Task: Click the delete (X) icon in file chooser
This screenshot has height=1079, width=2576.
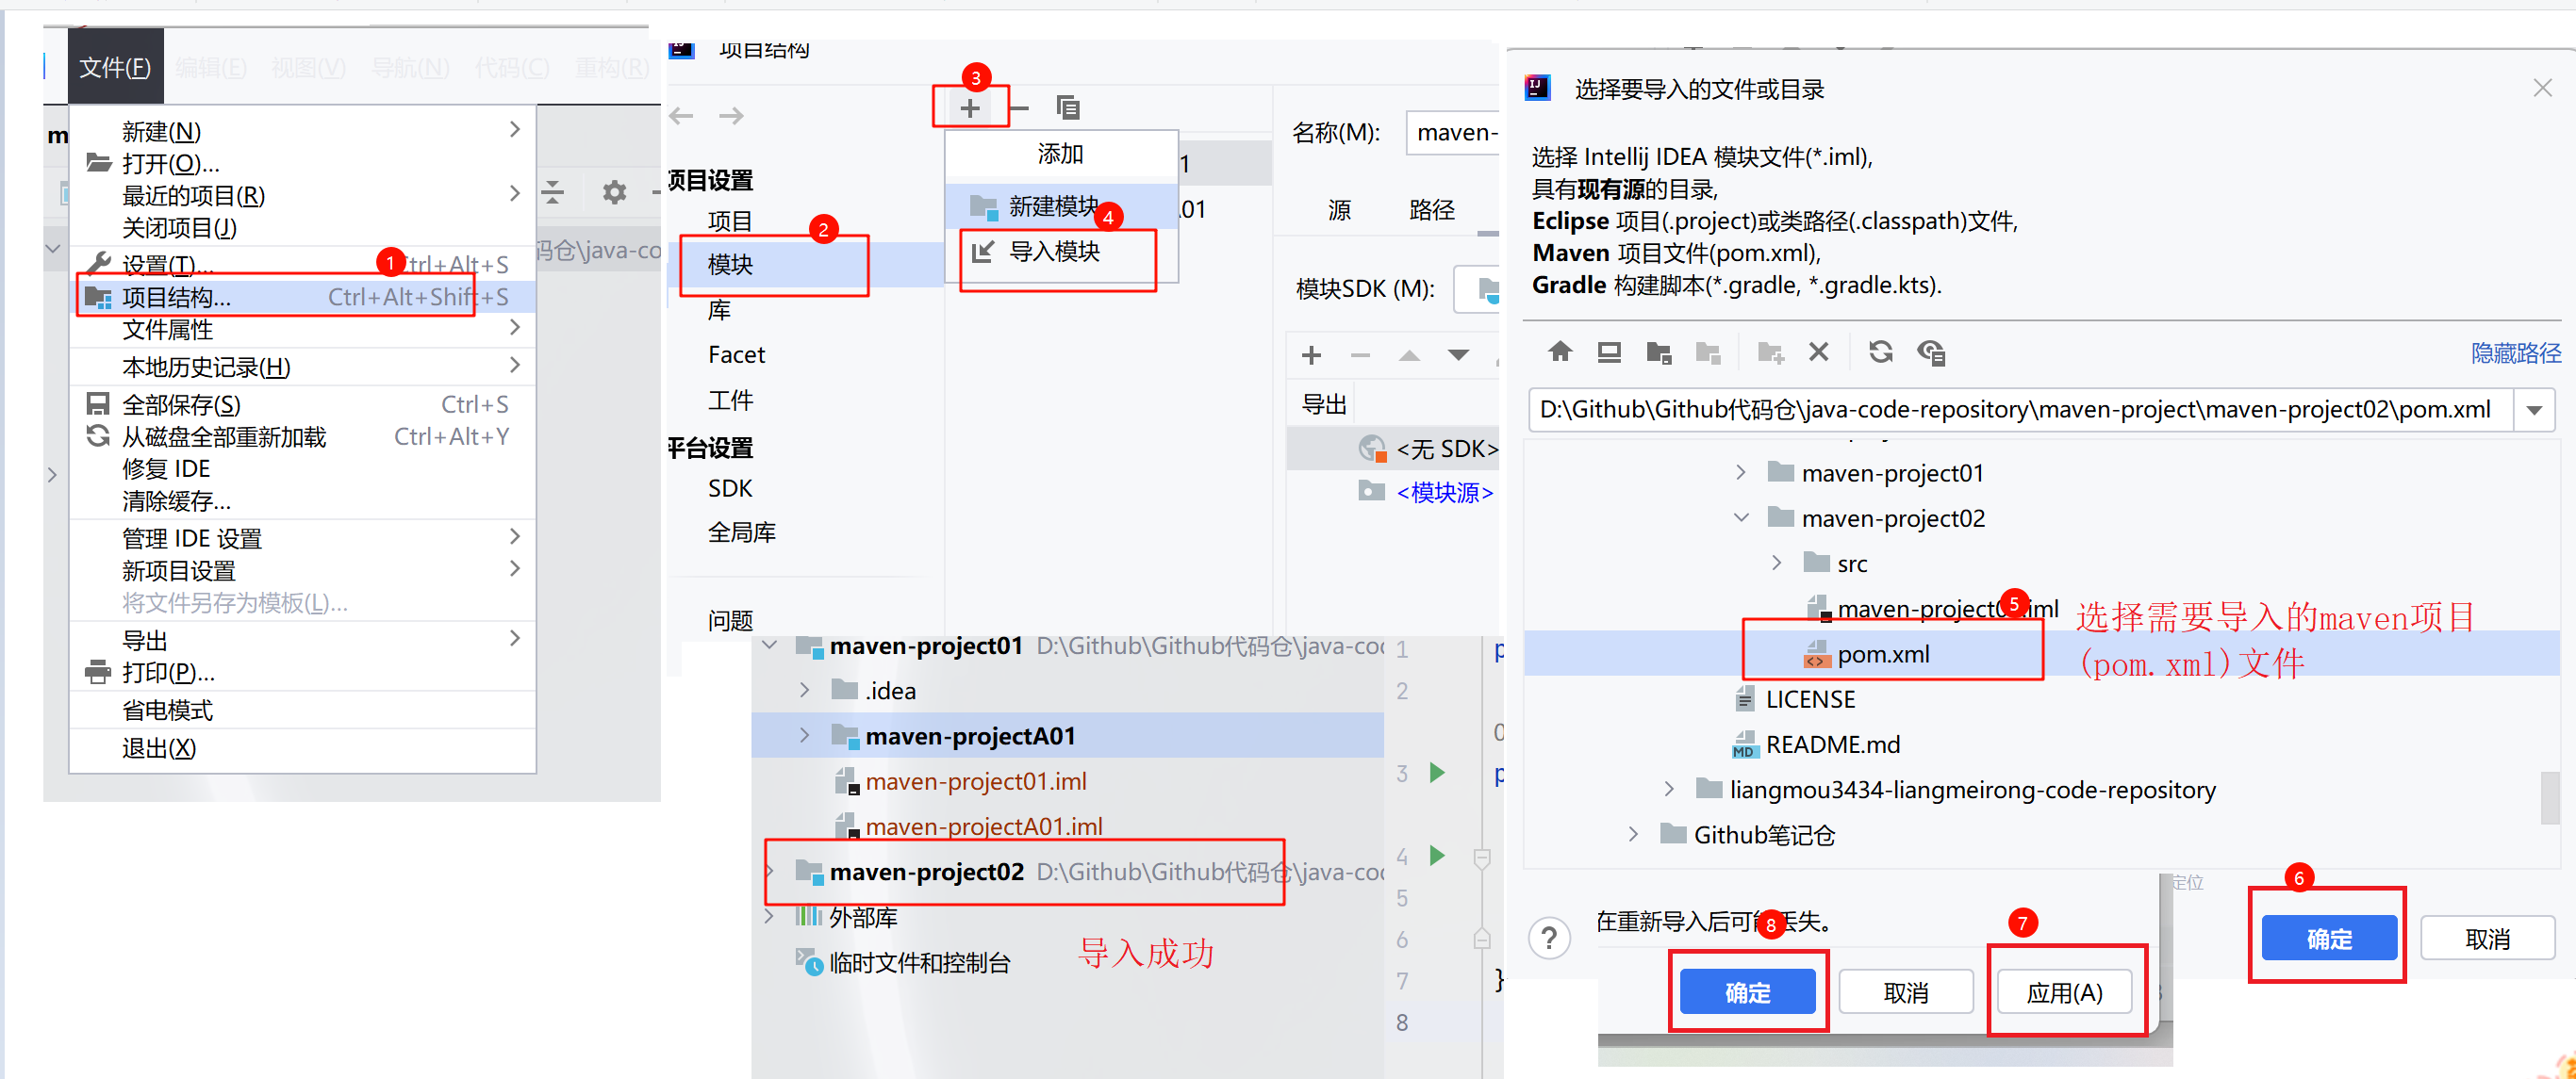Action: click(1818, 351)
